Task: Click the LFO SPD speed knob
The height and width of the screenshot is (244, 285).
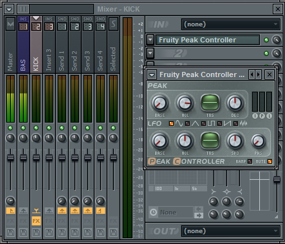Action: tap(235, 141)
